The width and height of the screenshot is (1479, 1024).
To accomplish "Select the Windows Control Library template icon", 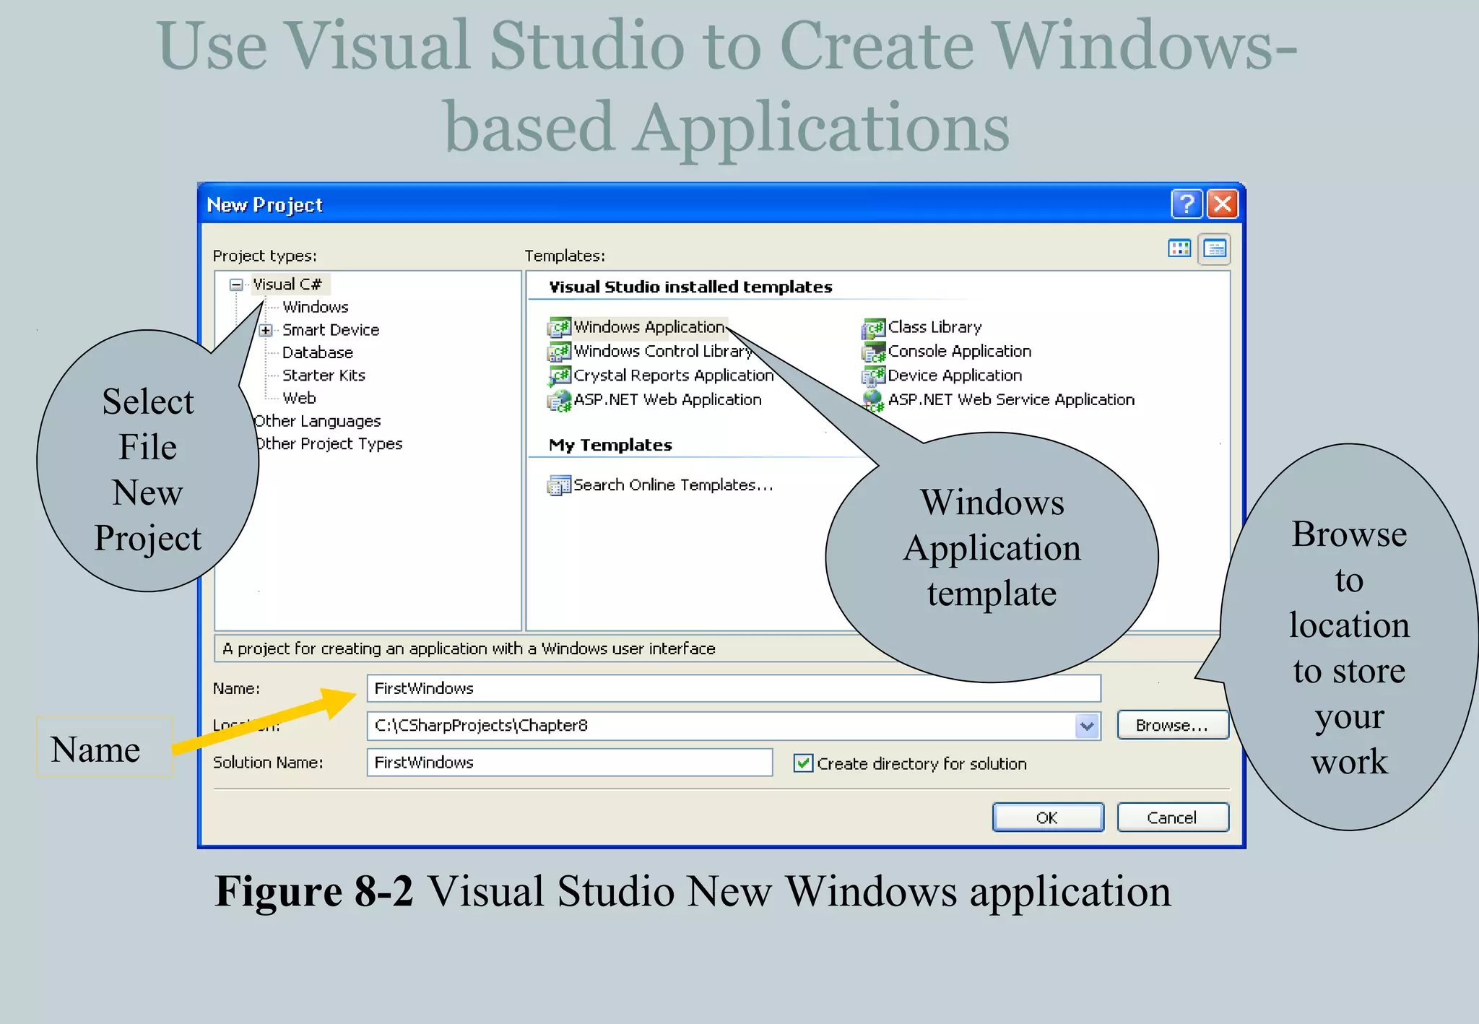I will [x=559, y=352].
